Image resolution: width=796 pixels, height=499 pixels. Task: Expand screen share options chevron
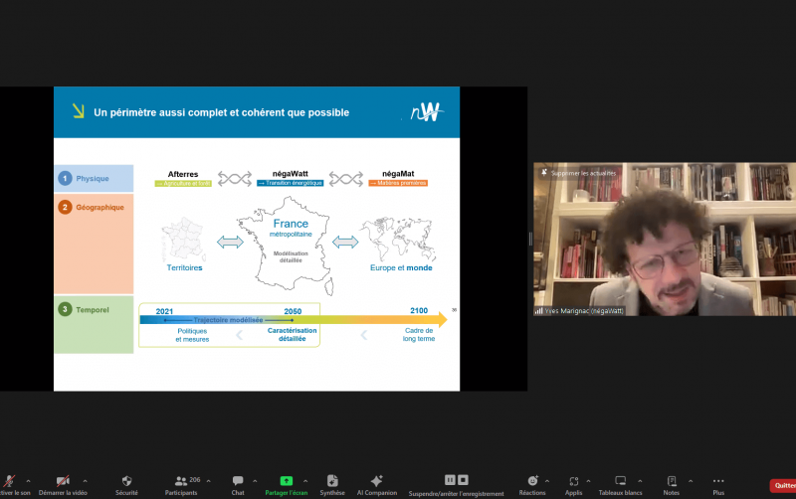coord(305,481)
